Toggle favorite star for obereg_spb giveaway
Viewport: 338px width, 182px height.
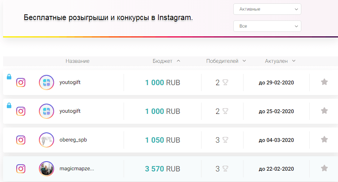(x=324, y=140)
